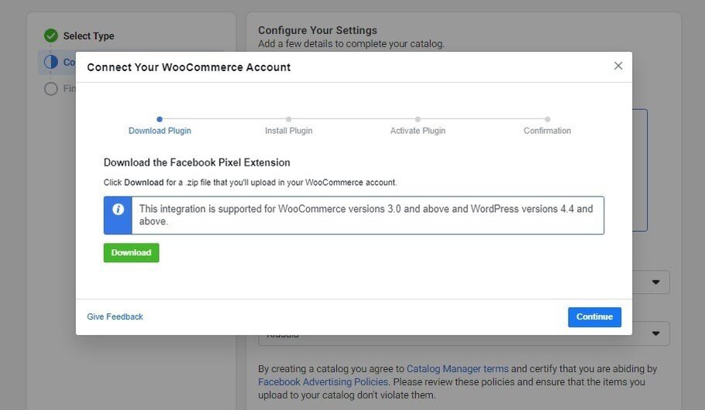The height and width of the screenshot is (410, 705).
Task: Close the Connect Your WooCommerce Account dialog
Action: [618, 66]
